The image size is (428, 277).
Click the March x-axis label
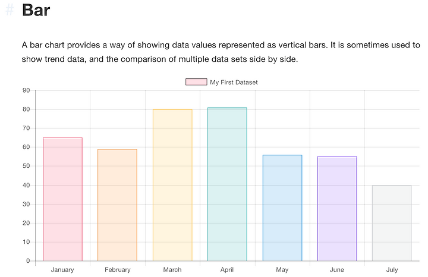(x=172, y=270)
